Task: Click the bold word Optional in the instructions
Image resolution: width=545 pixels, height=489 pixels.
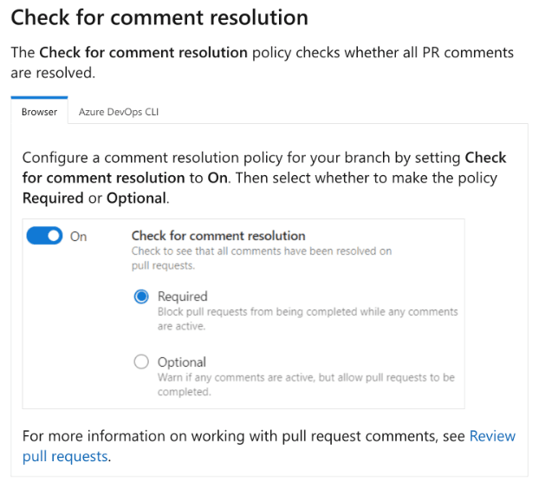Action: 135,198
